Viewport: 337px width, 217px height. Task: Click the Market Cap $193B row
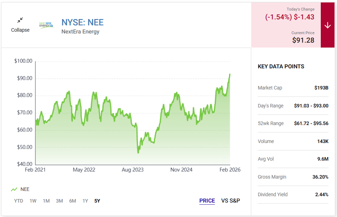pyautogui.click(x=293, y=88)
